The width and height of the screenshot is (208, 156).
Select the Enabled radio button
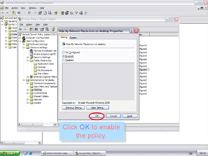click(63, 56)
